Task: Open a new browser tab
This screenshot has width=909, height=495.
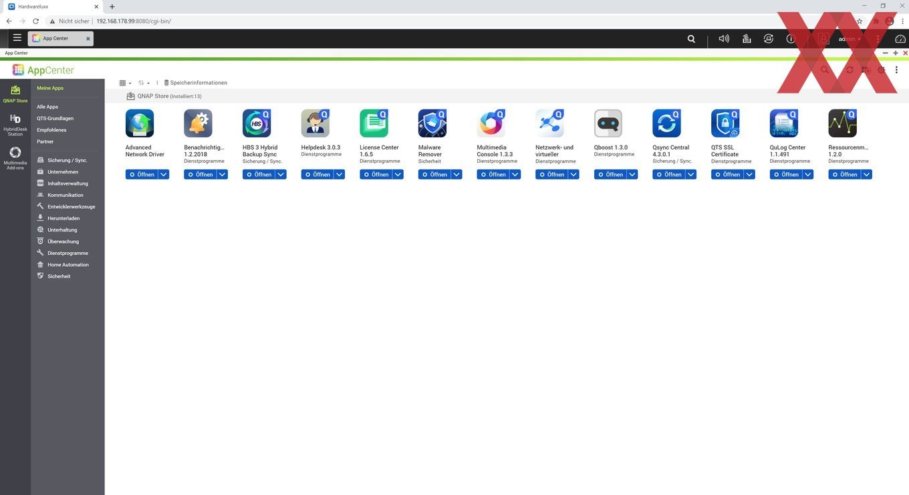Action: (x=112, y=7)
